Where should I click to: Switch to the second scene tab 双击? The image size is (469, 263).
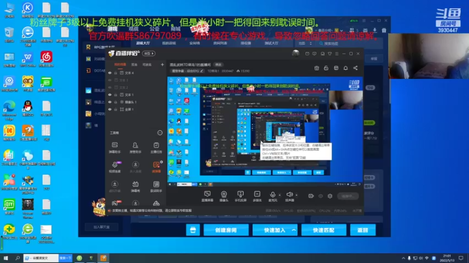pyautogui.click(x=134, y=64)
